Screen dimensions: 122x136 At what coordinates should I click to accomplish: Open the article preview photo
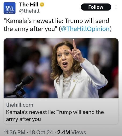point(61,68)
